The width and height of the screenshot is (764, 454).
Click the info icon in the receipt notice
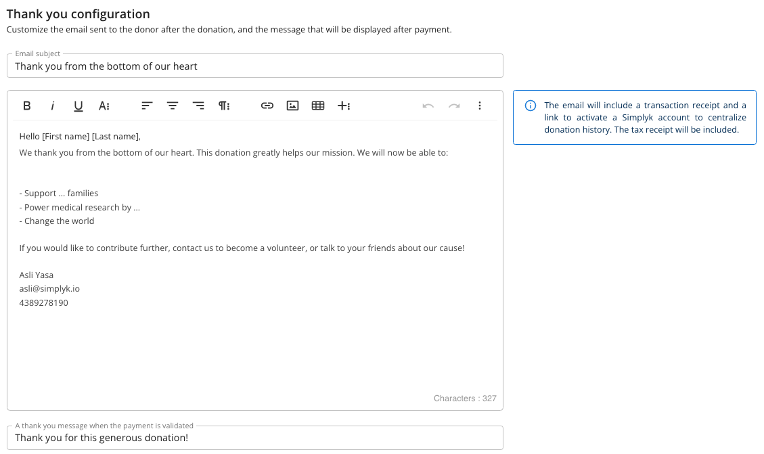click(x=531, y=106)
